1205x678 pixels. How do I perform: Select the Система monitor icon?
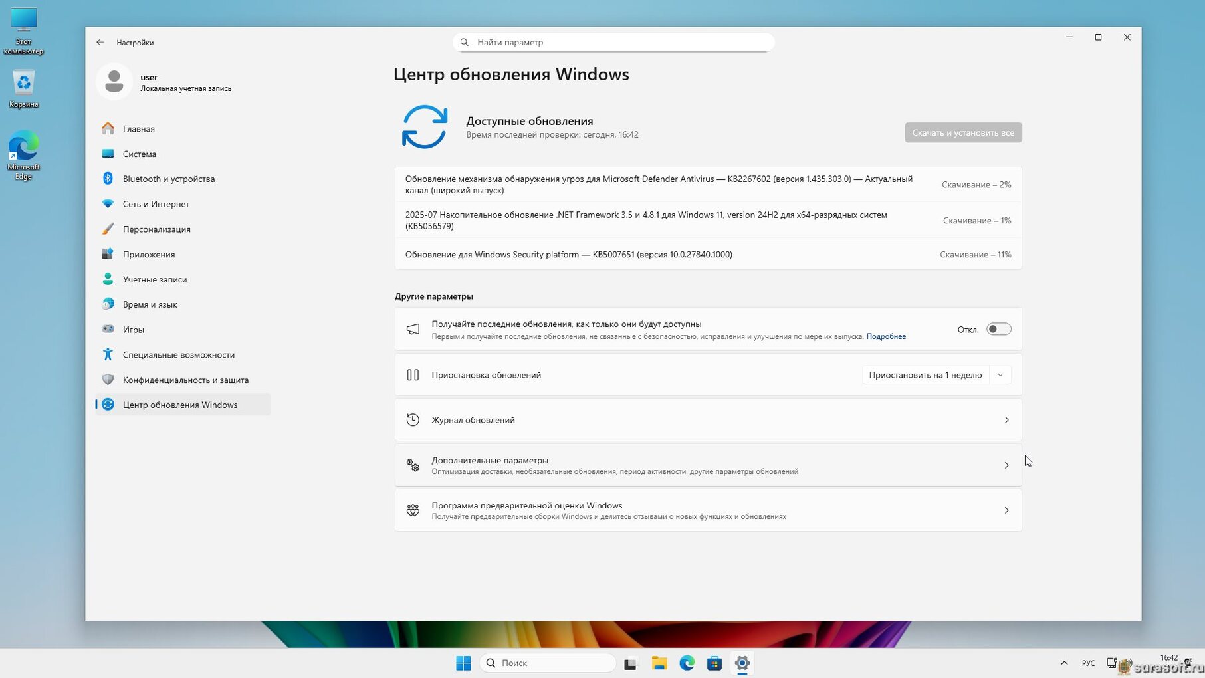click(x=108, y=154)
